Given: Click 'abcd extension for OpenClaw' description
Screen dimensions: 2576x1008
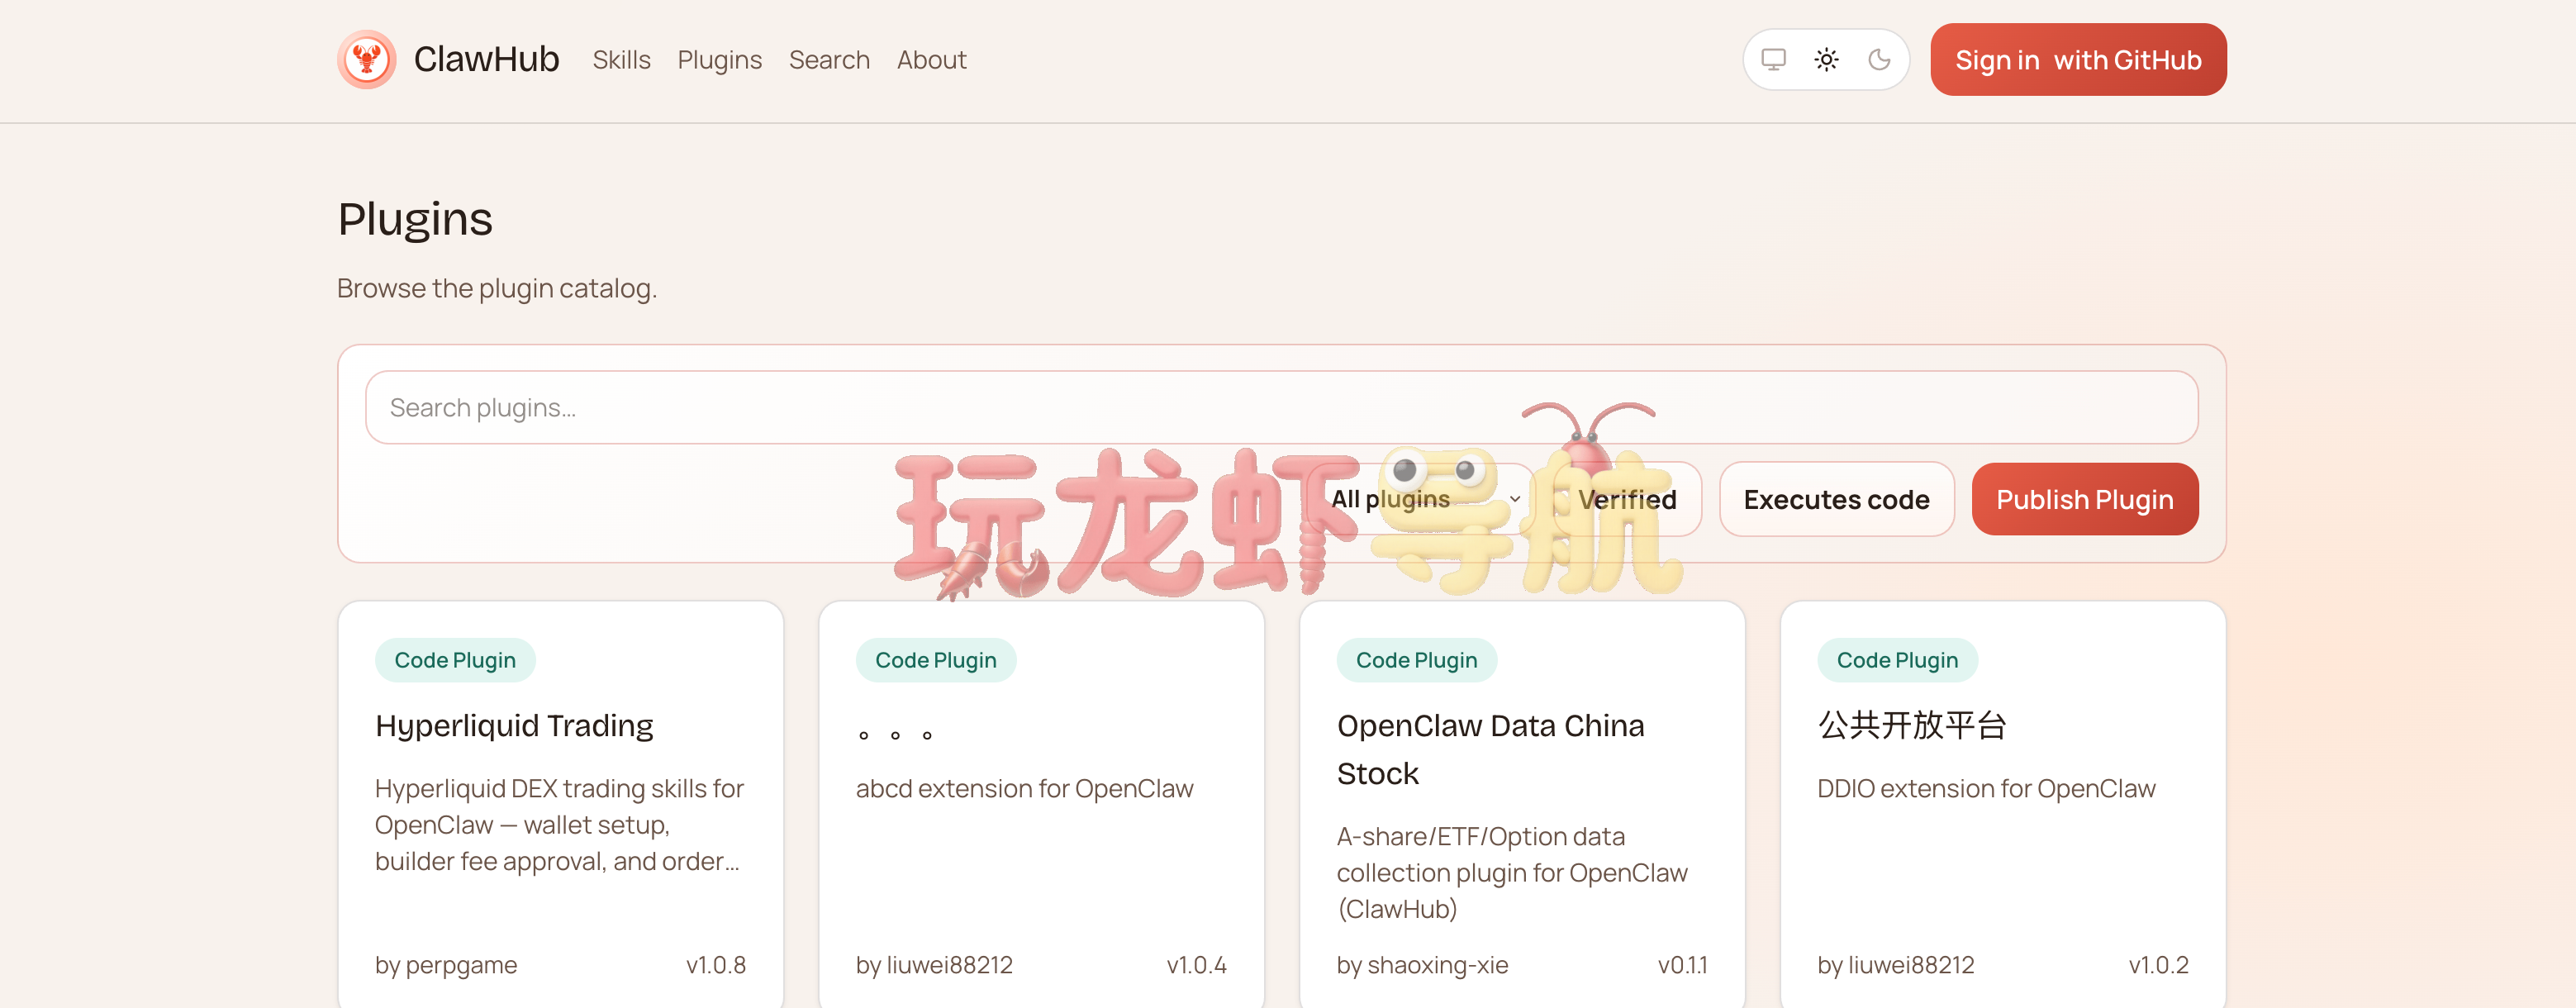Looking at the screenshot, I should click(1024, 788).
